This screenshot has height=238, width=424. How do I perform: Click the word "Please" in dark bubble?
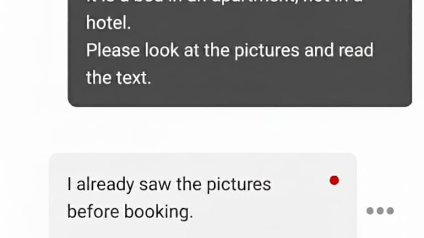pos(113,50)
